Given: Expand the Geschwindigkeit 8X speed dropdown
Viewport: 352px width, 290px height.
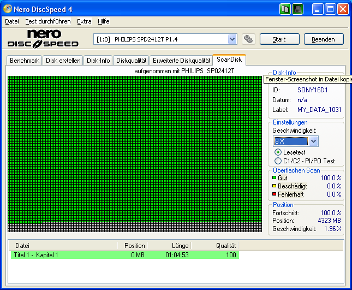Looking at the screenshot, I should pos(313,141).
